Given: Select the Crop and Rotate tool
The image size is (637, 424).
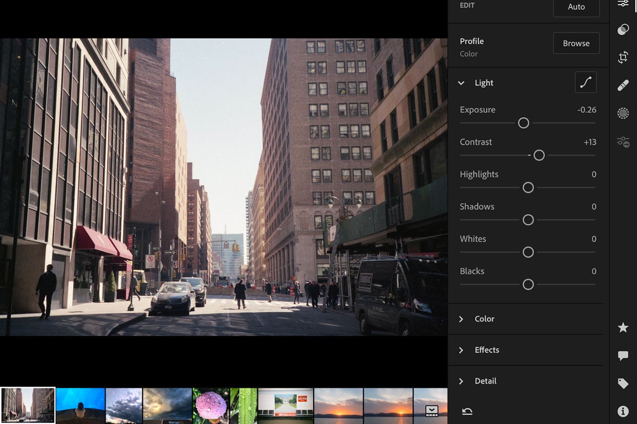Looking at the screenshot, I should 623,58.
